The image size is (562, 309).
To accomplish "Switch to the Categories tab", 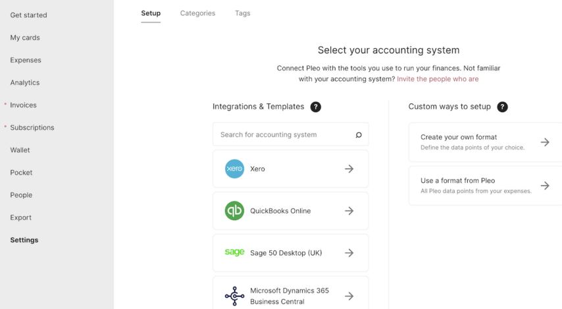I will point(197,13).
